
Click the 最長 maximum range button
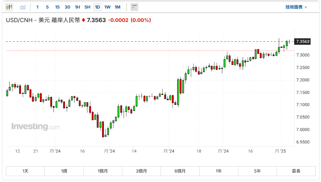pyautogui.click(x=296, y=171)
